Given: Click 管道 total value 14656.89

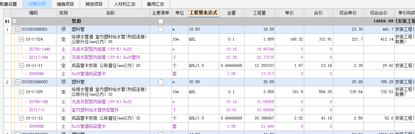Looking at the screenshot, I should (x=384, y=21).
